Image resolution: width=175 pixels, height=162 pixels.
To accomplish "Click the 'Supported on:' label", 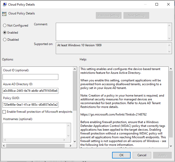I will pyautogui.click(x=43, y=44).
